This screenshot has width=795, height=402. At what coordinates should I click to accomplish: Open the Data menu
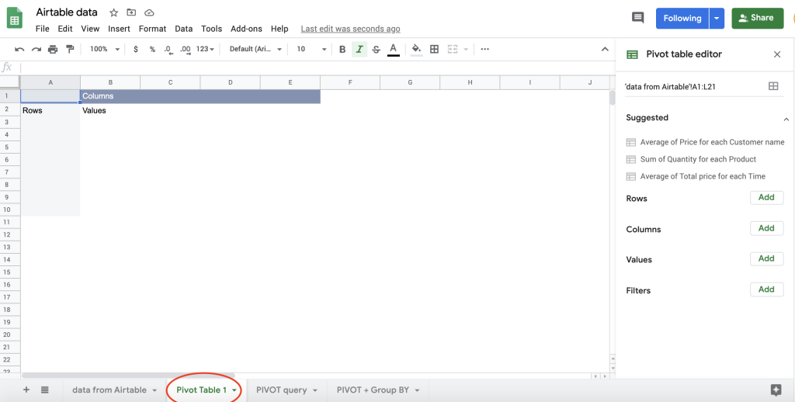pos(183,29)
